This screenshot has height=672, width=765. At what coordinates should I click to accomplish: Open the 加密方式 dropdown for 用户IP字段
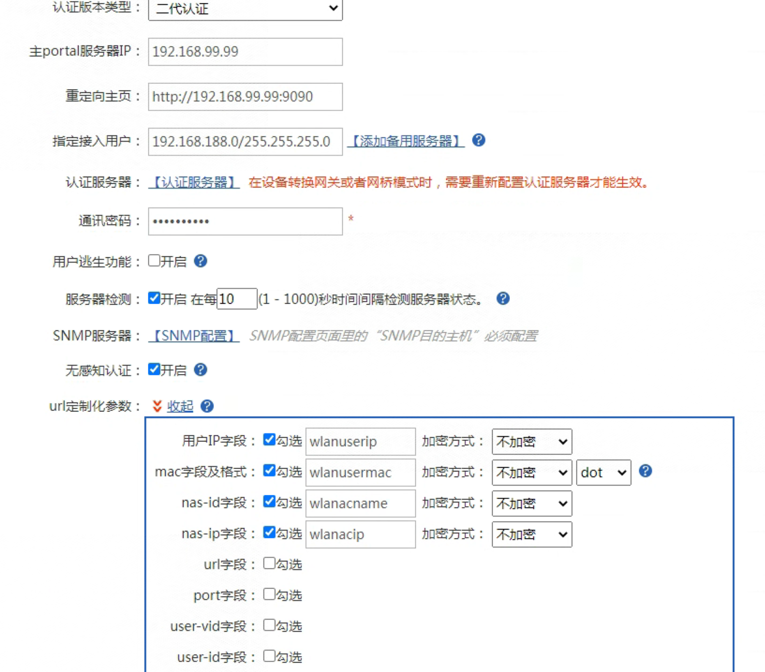tap(531, 441)
